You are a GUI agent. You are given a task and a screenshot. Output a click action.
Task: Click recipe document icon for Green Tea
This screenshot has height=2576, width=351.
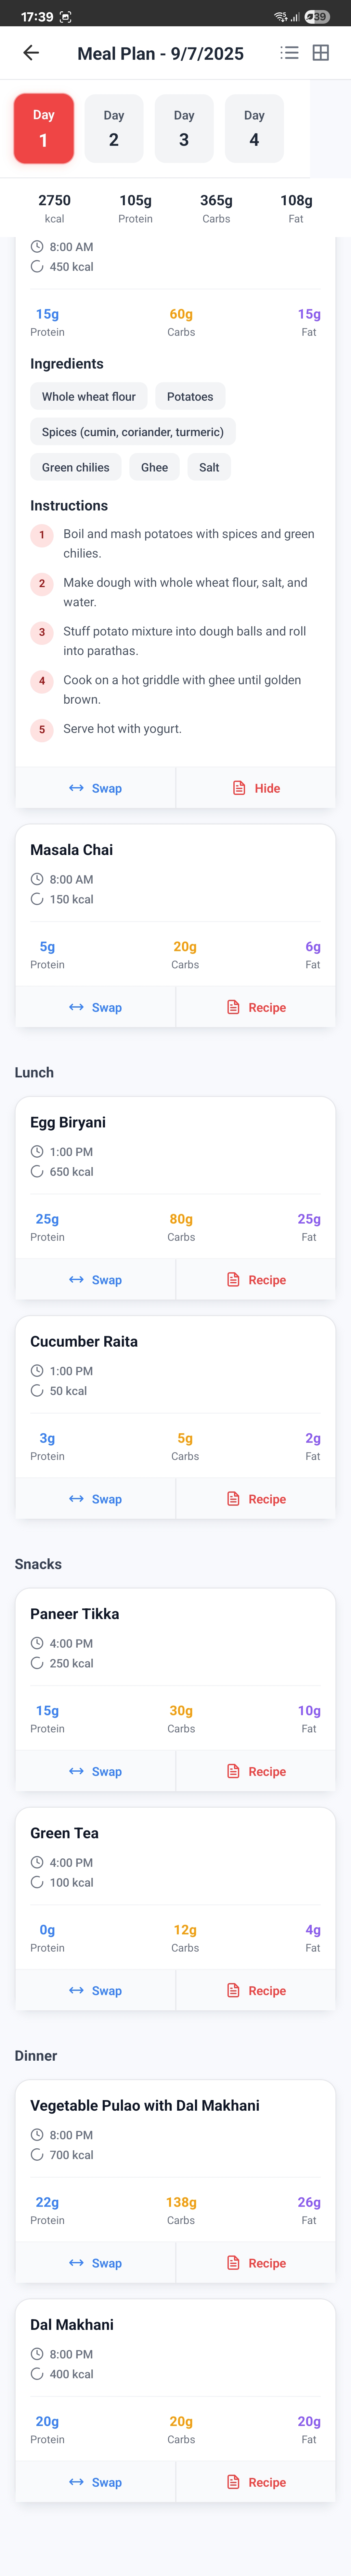pyautogui.click(x=233, y=1990)
